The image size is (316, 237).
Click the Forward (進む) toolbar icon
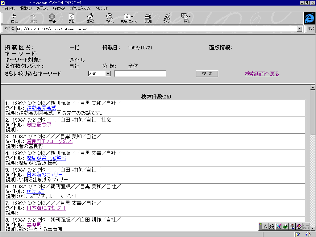pyautogui.click(x=33, y=19)
